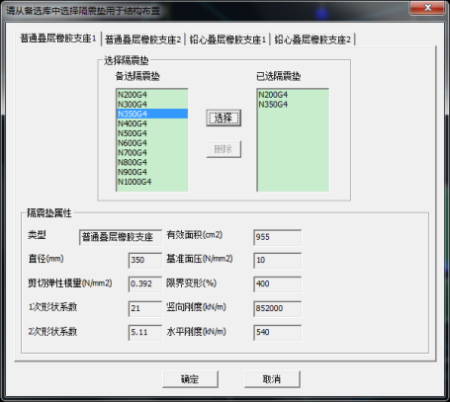Select N200G4 in the 已选隔震垫 list

(x=293, y=95)
